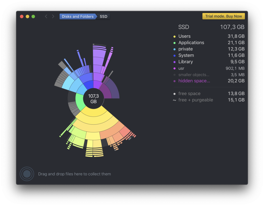The image size is (264, 206).
Task: Open the hidden space link
Action: tap(194, 81)
